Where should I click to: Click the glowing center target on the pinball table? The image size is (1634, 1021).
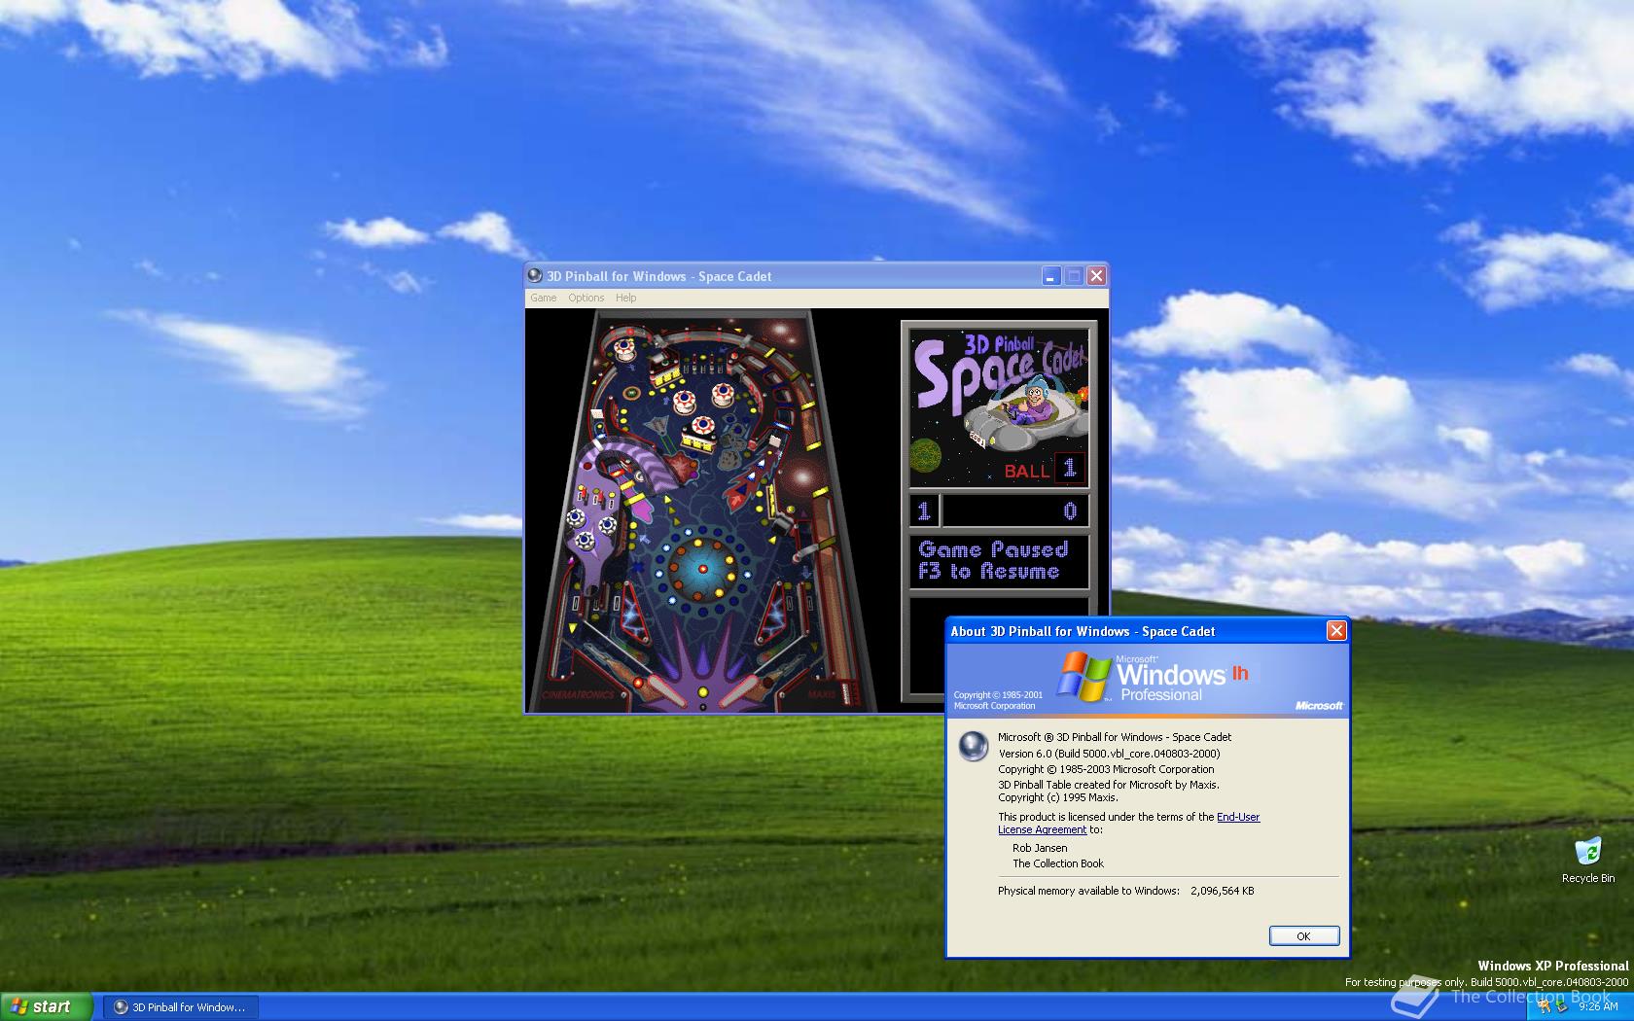pos(702,568)
